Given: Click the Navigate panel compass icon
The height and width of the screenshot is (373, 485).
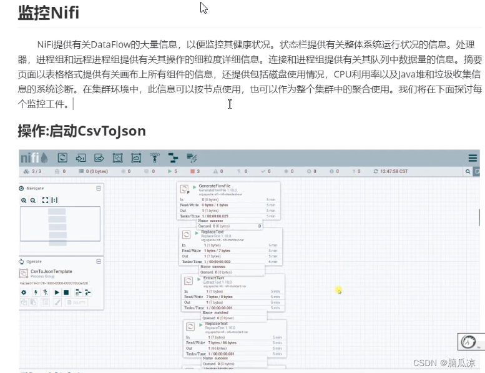Looking at the screenshot, I should [x=21, y=188].
